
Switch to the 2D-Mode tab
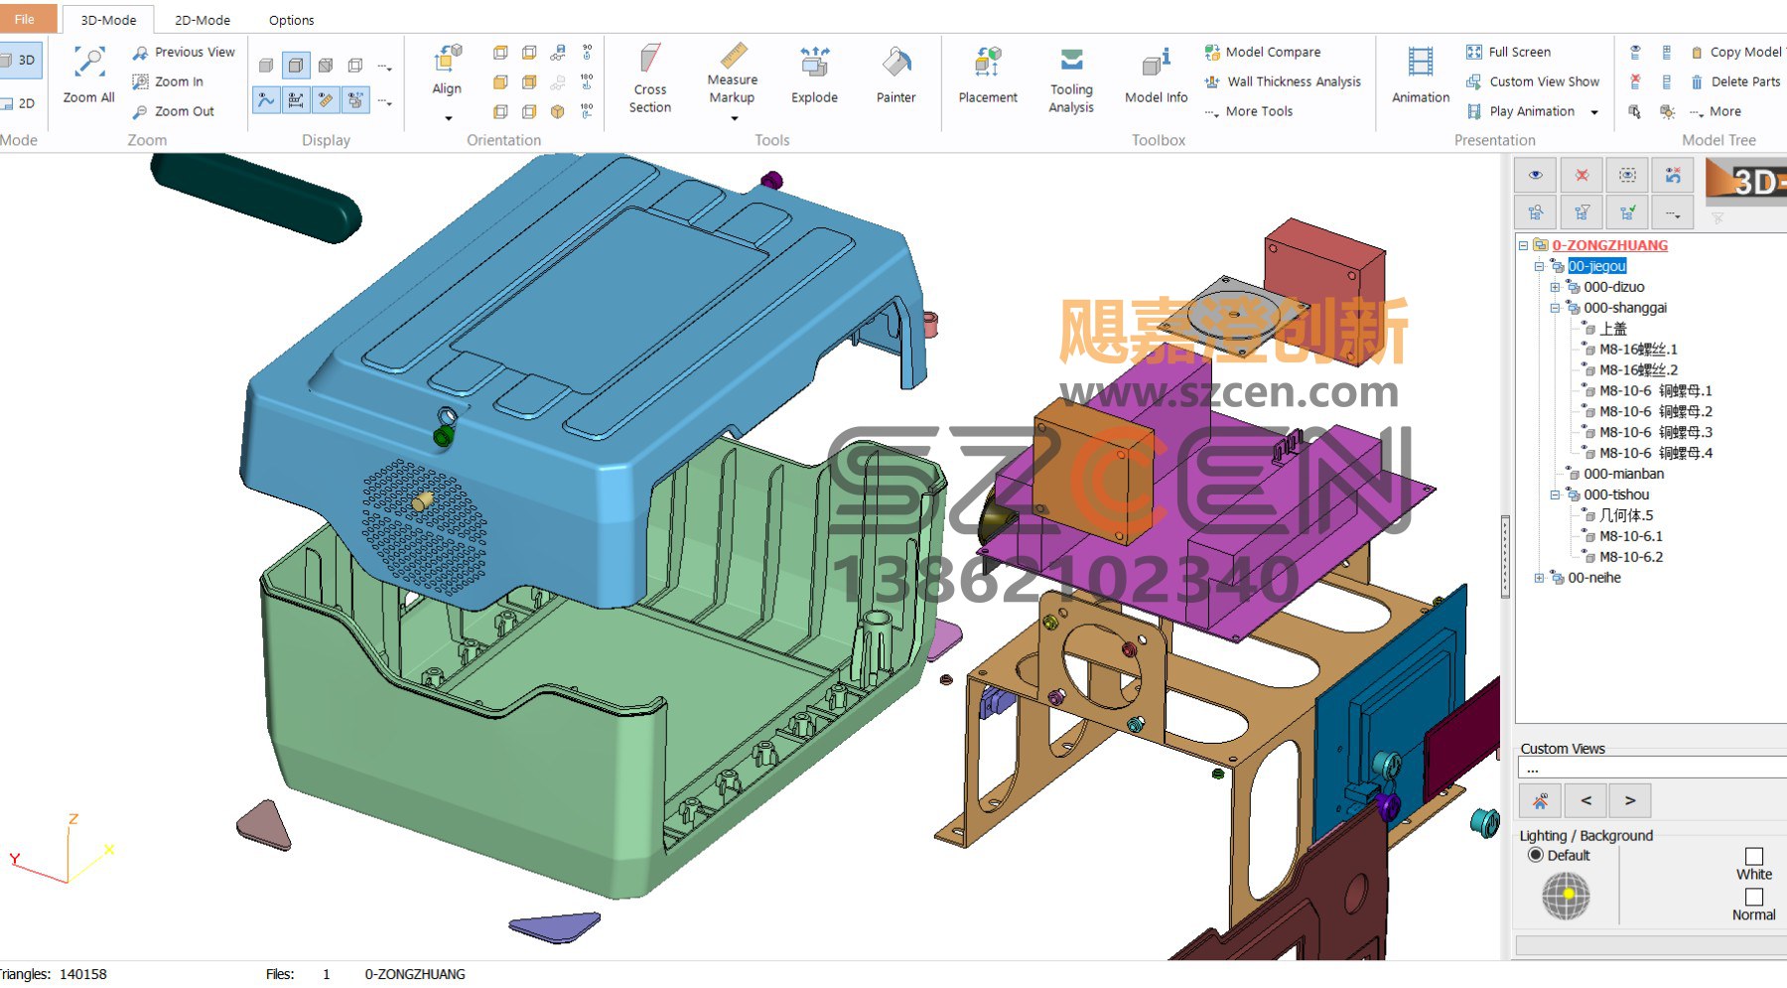tap(203, 20)
